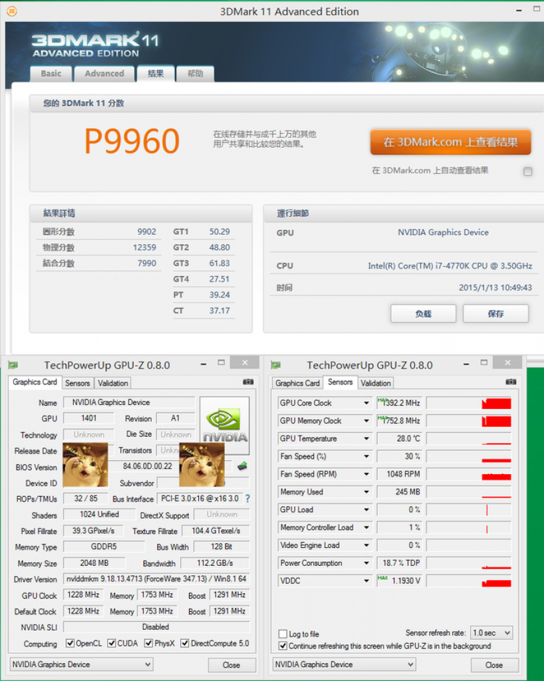
Task: Uncheck the OpenCL computing checkbox
Action: 70,643
